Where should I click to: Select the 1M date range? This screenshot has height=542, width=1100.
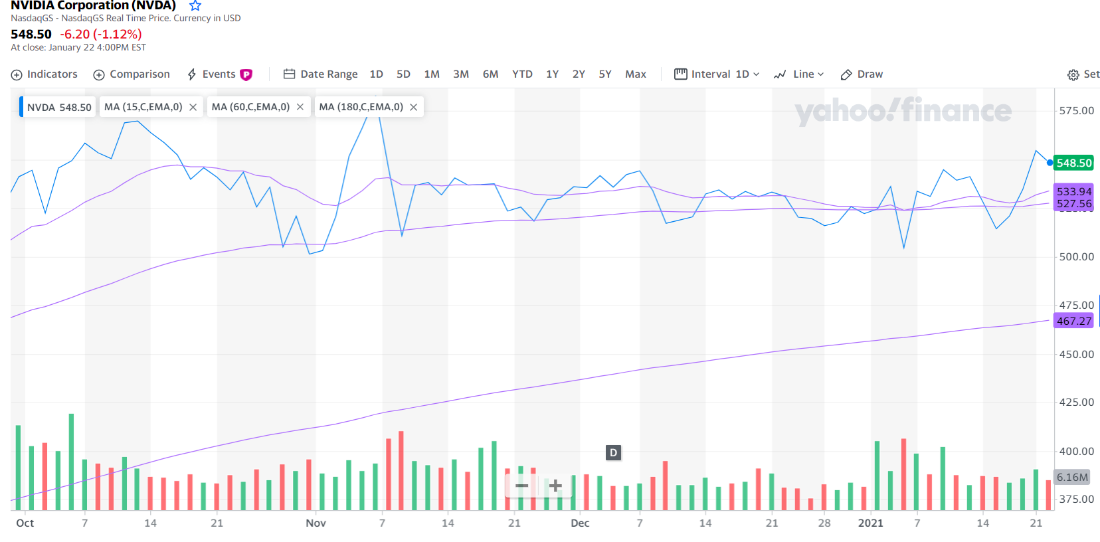[432, 74]
